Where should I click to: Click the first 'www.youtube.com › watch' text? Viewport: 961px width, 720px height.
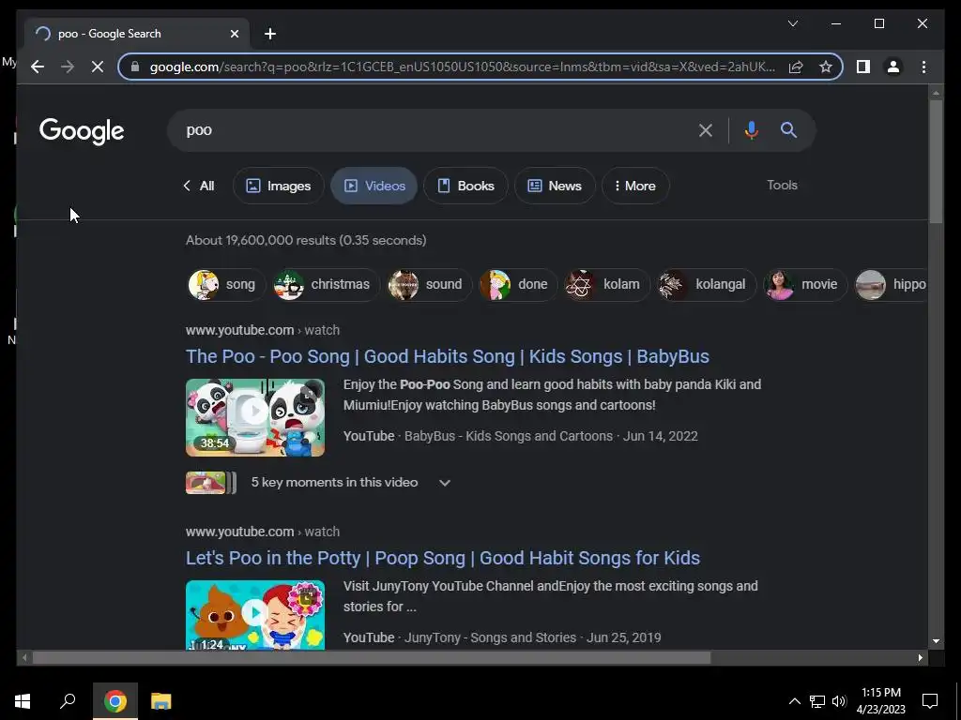click(263, 330)
